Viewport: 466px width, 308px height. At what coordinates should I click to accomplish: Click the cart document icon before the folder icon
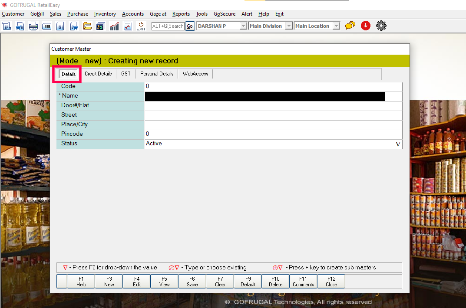74,26
